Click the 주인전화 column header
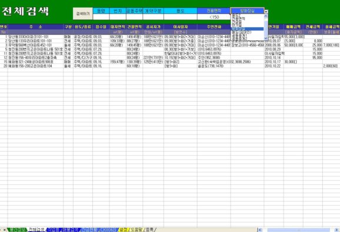Viewport: 340px width, 232px height. pyautogui.click(x=214, y=27)
